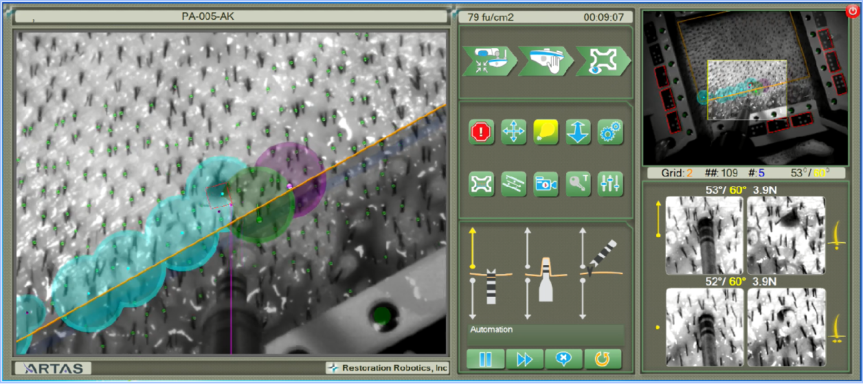Click the ARTAS logo at bottom left
Viewport: 863px width, 384px height.
(54, 368)
